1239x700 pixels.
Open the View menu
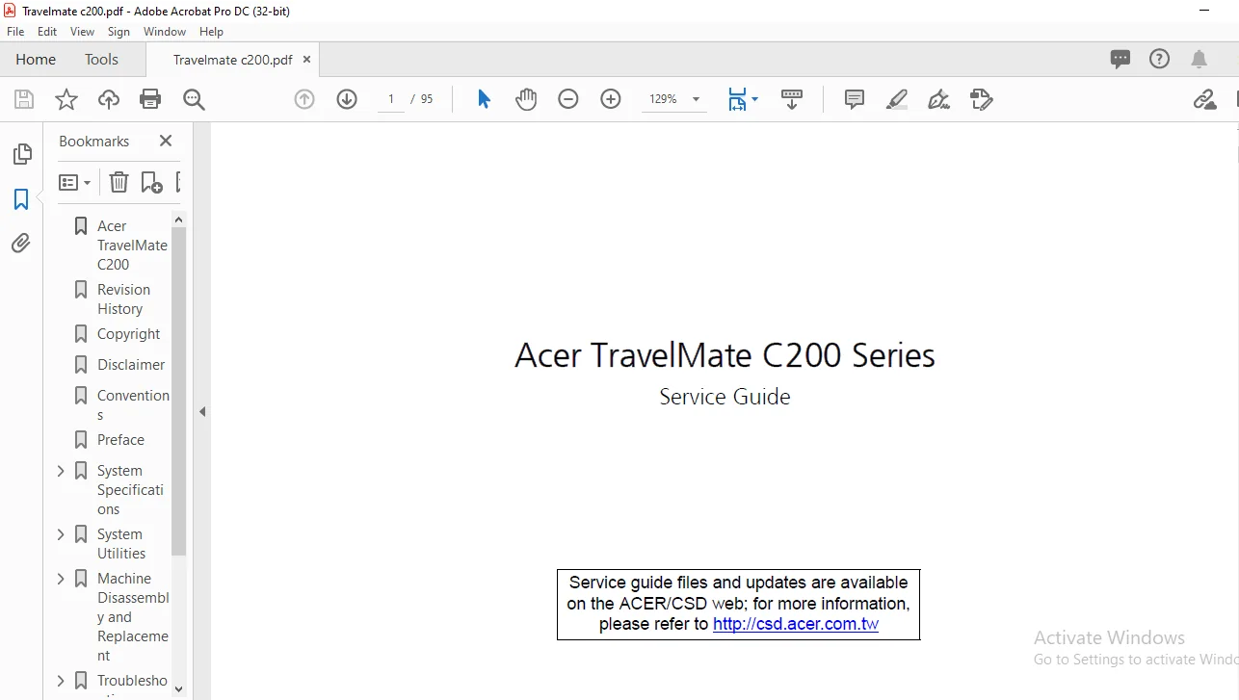click(x=82, y=32)
